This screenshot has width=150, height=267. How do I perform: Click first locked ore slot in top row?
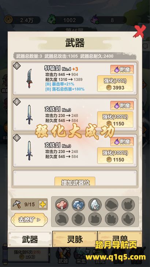coord(112,204)
